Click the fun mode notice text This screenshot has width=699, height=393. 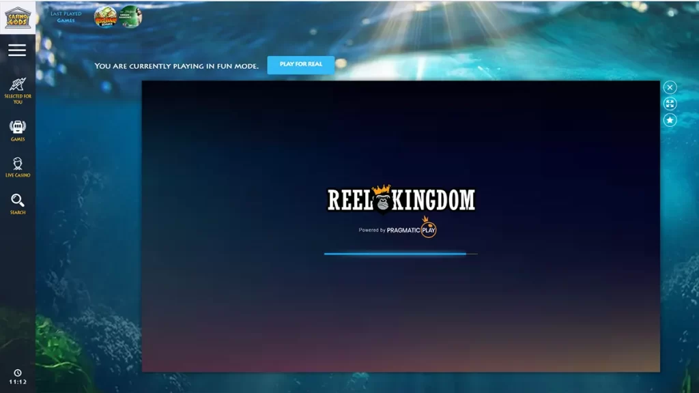tap(177, 66)
